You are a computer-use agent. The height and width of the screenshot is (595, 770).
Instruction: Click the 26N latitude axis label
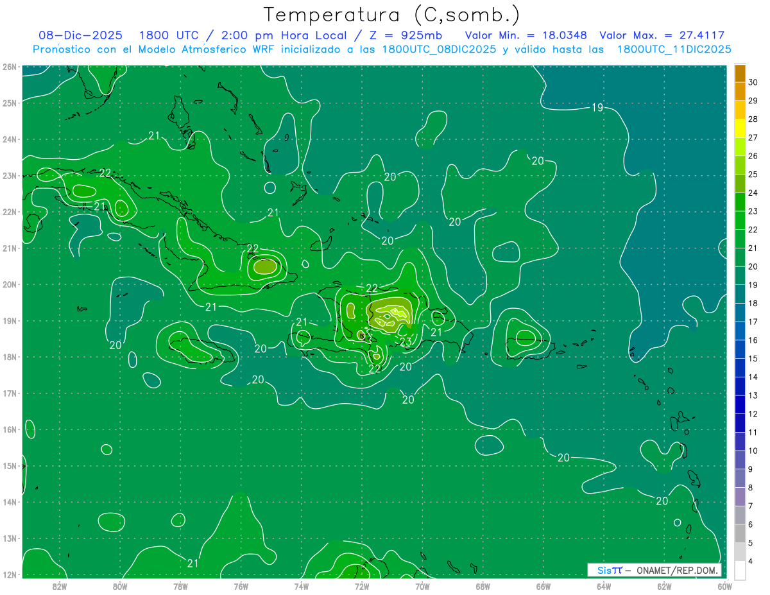(x=10, y=67)
